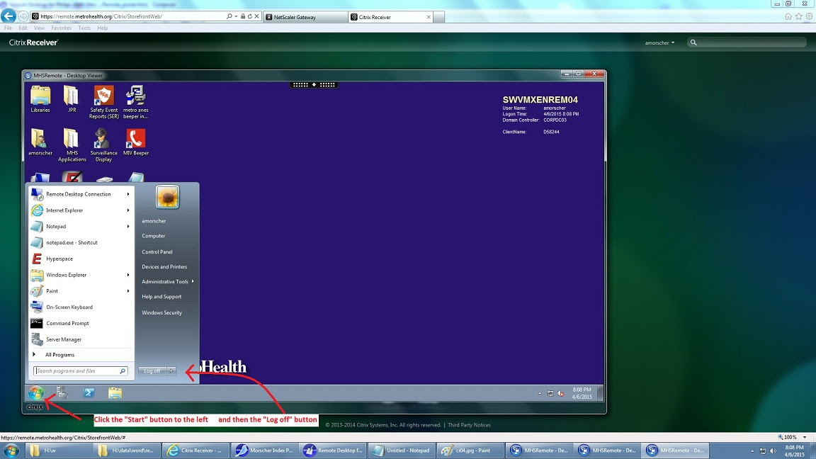The height and width of the screenshot is (459, 816).
Task: Click the 100% zoom level control
Action: tap(792, 437)
